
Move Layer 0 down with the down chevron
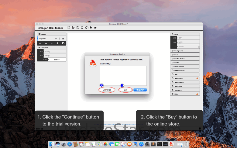[40, 43]
